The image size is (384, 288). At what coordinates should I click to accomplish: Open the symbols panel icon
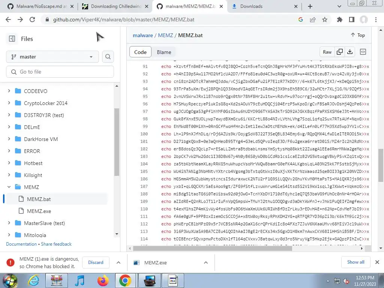(x=363, y=52)
